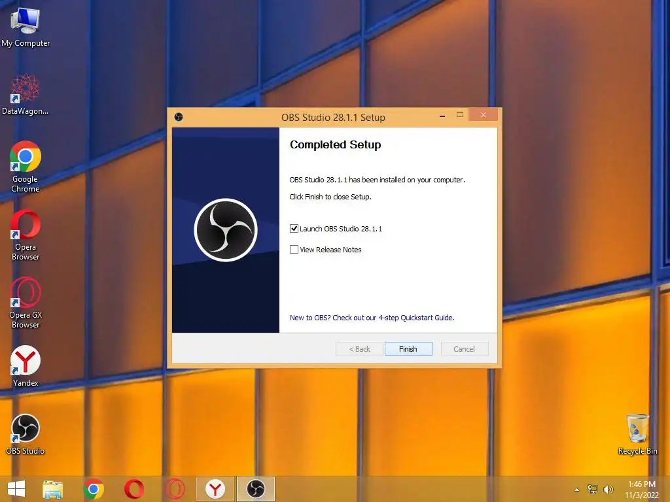Click the Cancel button in Setup
The image size is (670, 502).
464,349
